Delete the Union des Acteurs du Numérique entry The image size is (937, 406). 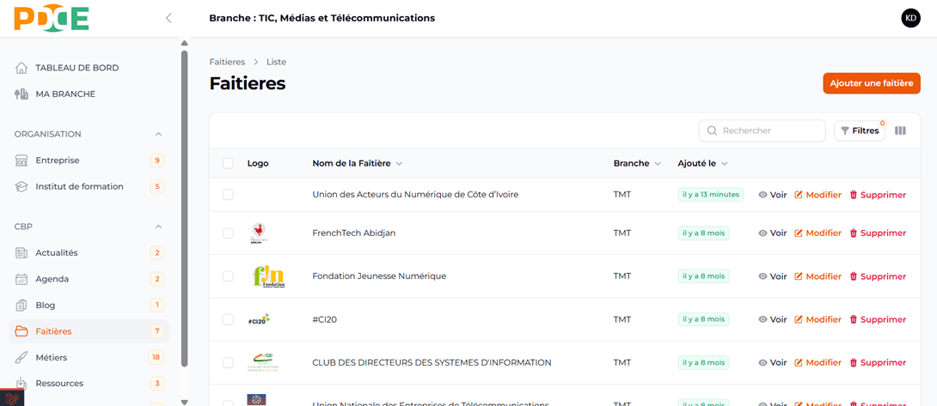pos(878,195)
